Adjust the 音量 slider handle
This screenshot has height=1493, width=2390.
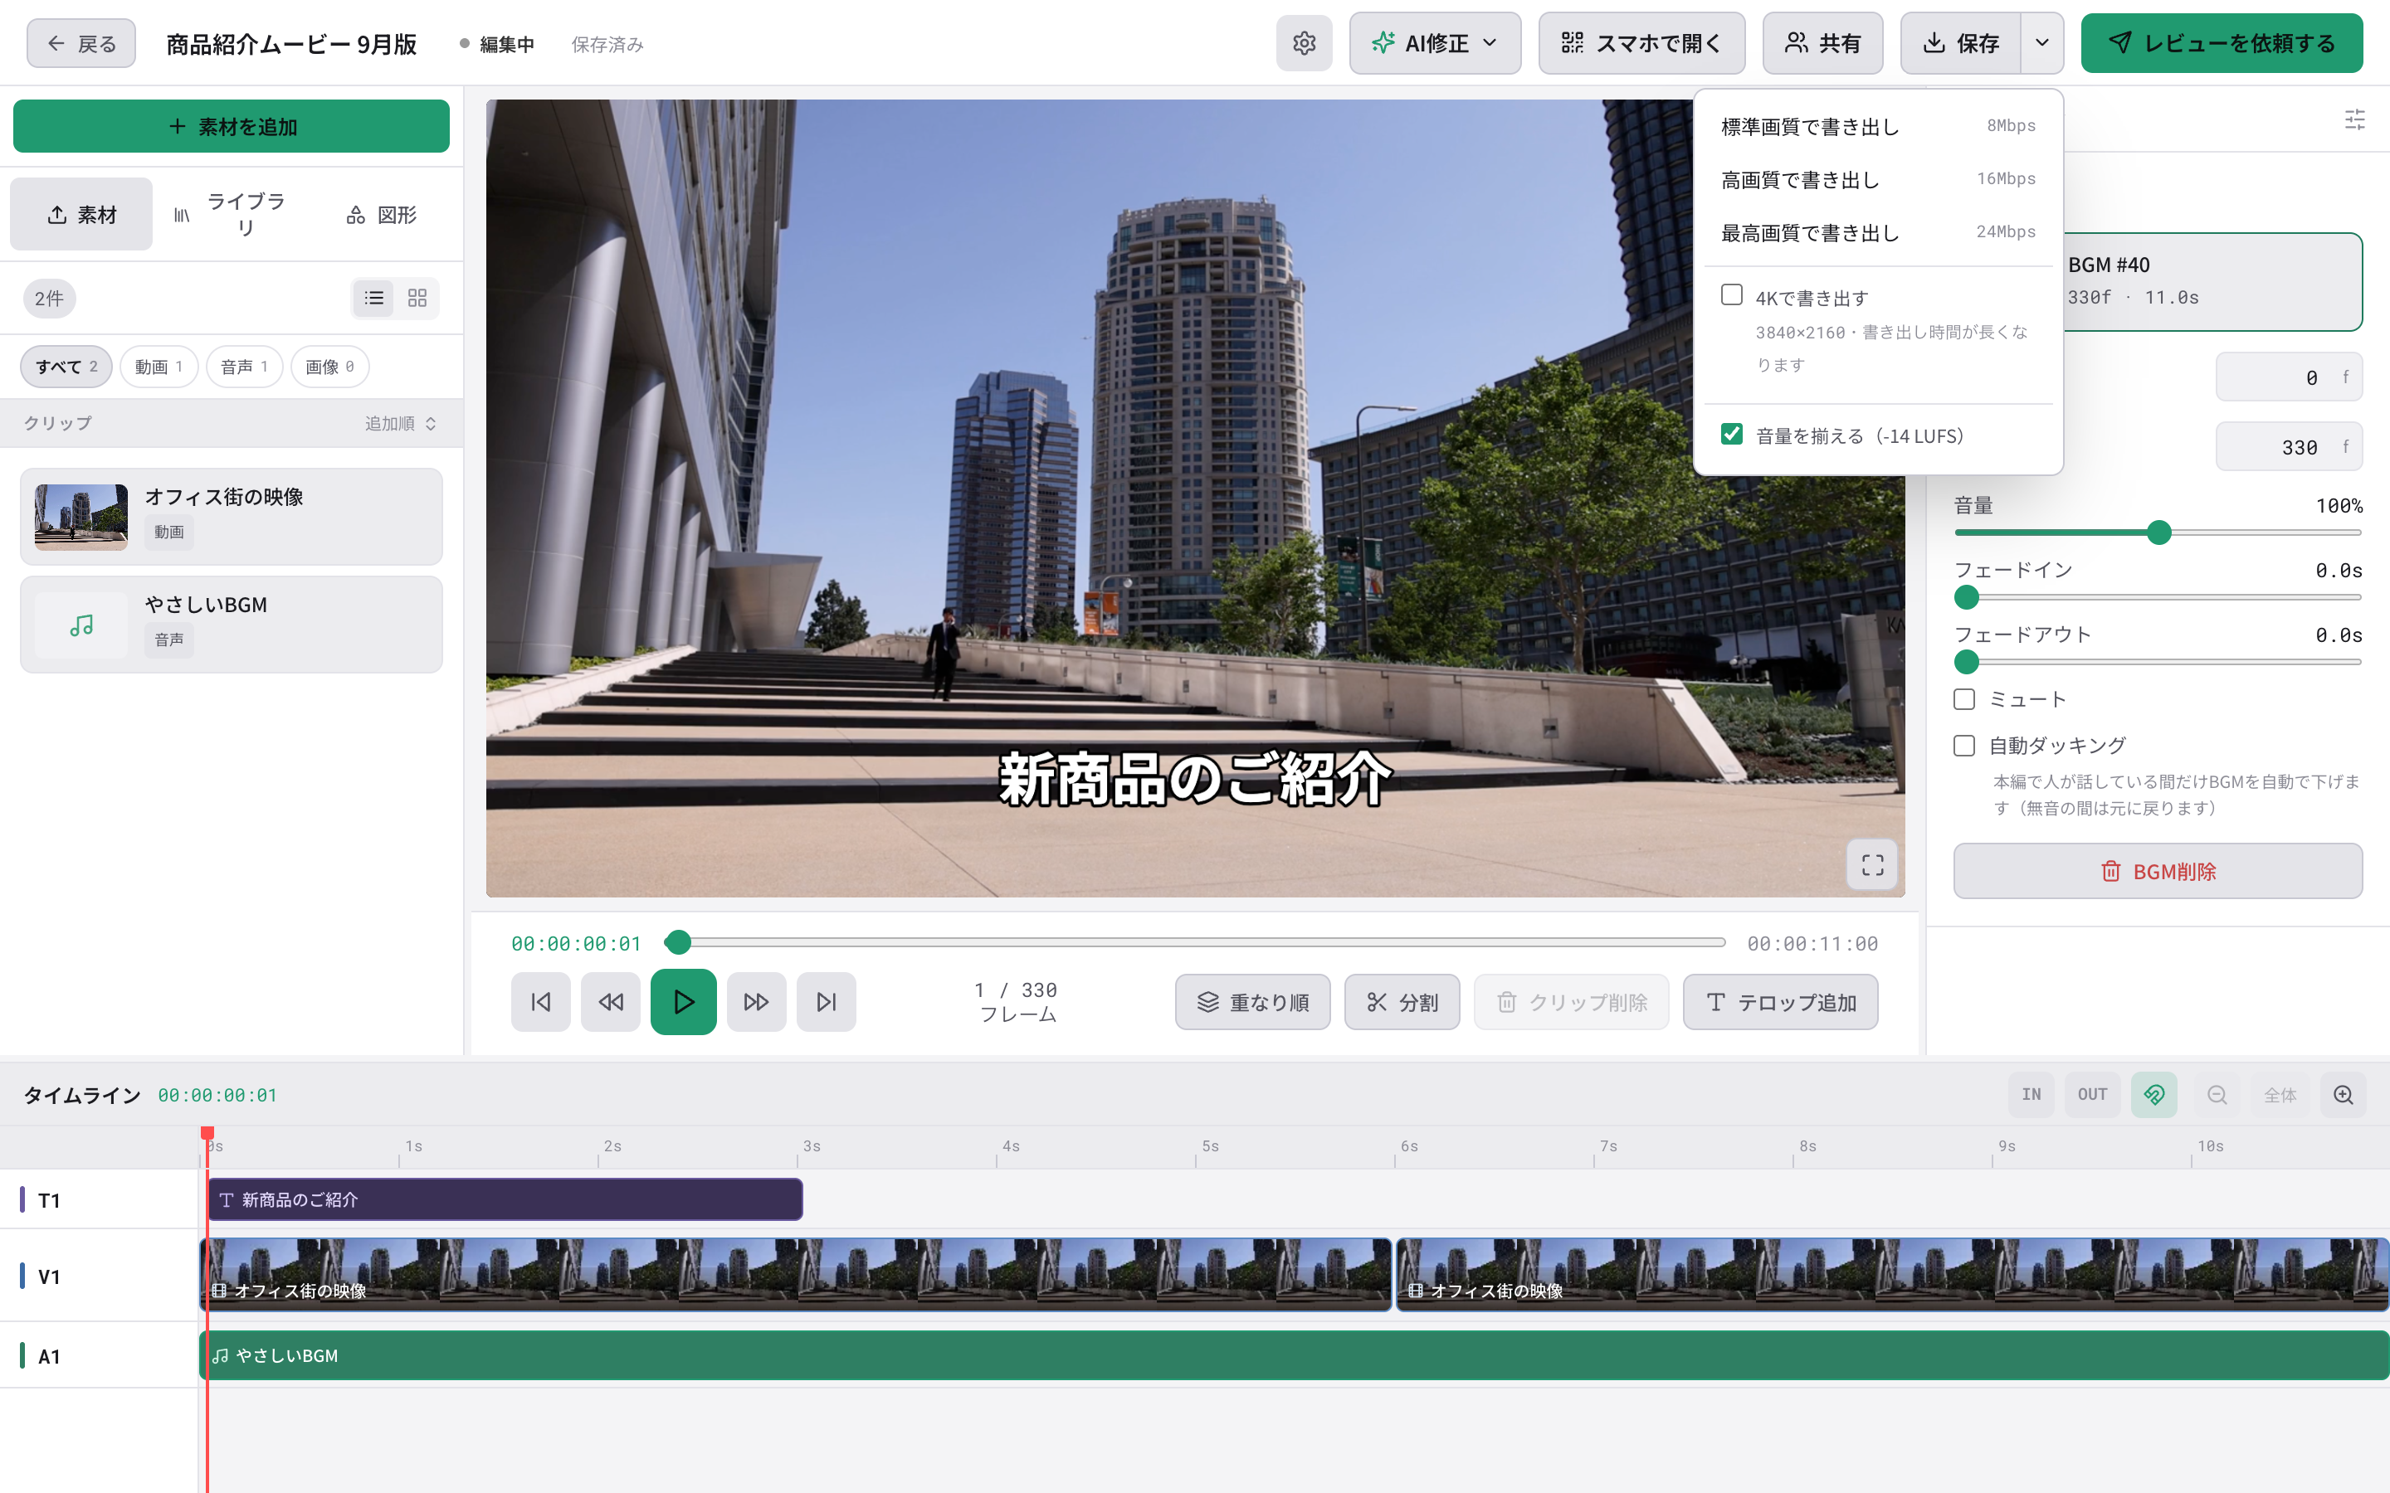pos(2159,533)
